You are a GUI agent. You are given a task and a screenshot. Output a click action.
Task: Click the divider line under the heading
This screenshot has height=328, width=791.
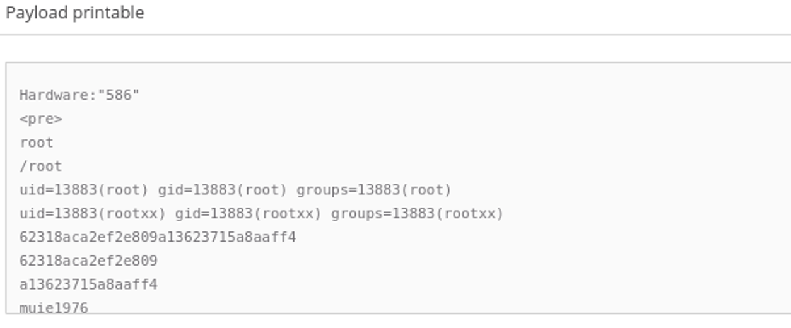(x=396, y=35)
